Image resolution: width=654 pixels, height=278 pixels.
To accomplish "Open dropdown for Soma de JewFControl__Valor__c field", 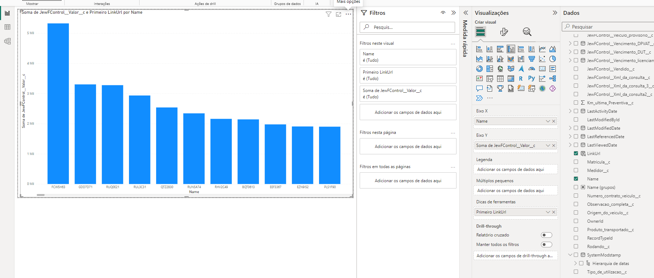I will tap(548, 146).
